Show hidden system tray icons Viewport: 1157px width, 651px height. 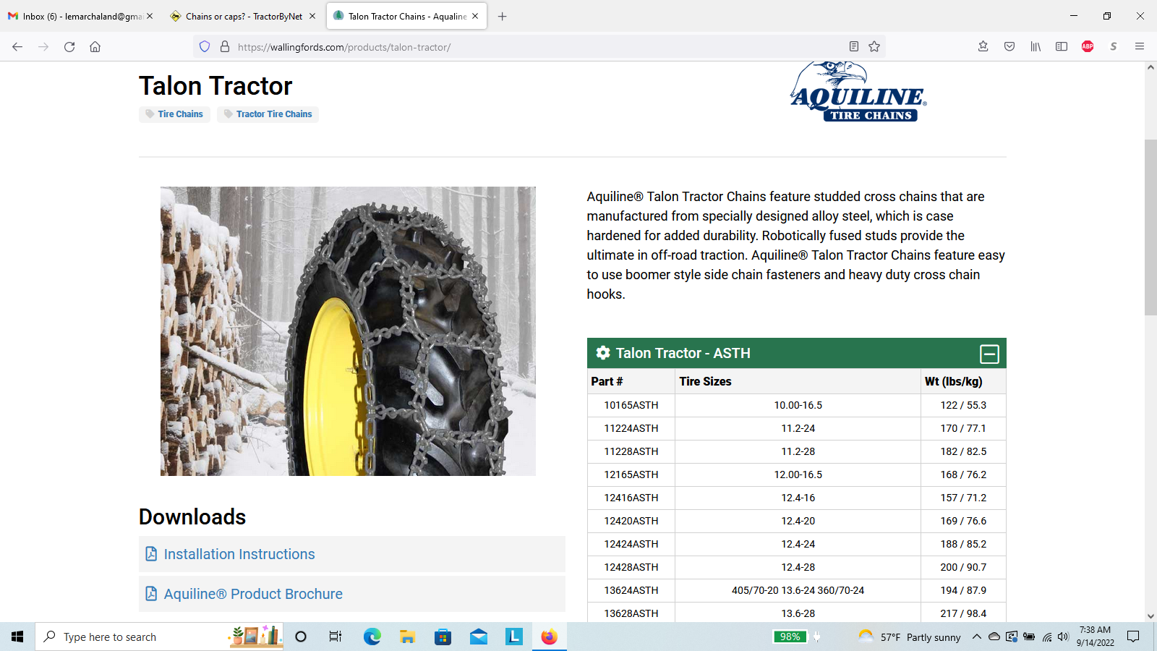click(x=976, y=637)
